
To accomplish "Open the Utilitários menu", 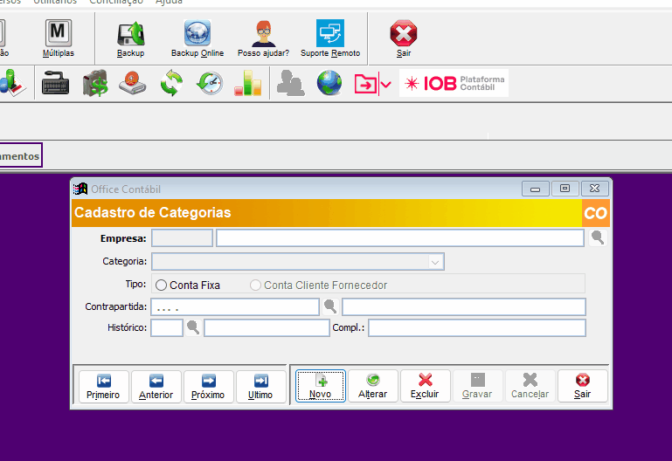I will click(55, 2).
